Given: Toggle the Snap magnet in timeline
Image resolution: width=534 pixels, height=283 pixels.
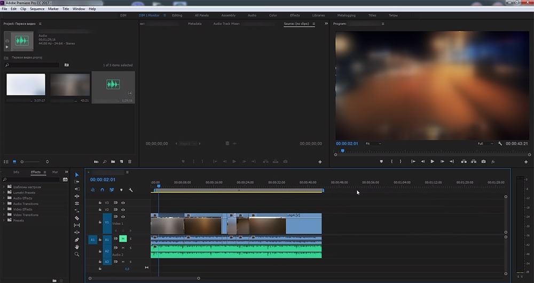Looking at the screenshot, I should (102, 190).
